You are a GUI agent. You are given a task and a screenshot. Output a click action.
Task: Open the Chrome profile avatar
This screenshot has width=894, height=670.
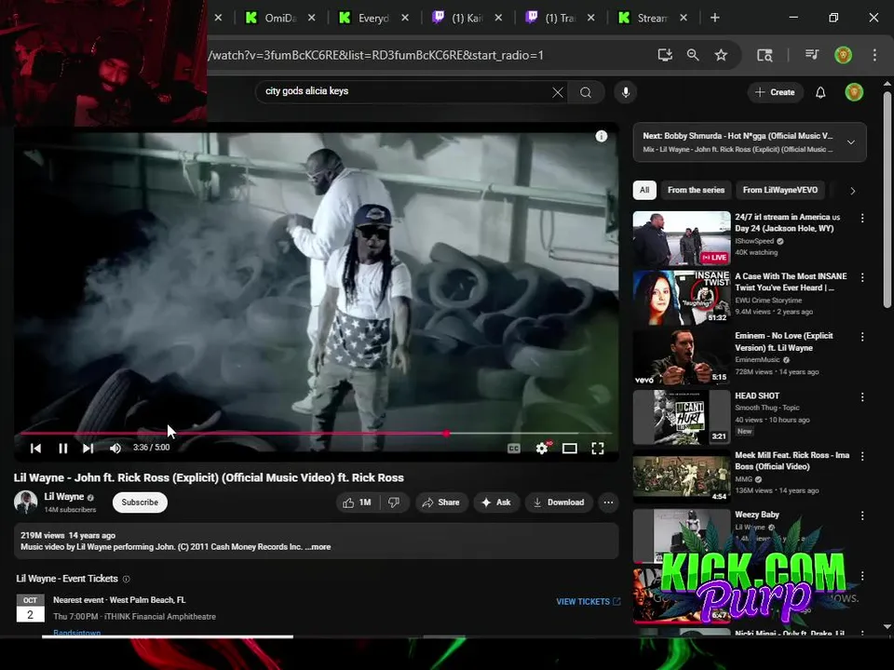[843, 55]
